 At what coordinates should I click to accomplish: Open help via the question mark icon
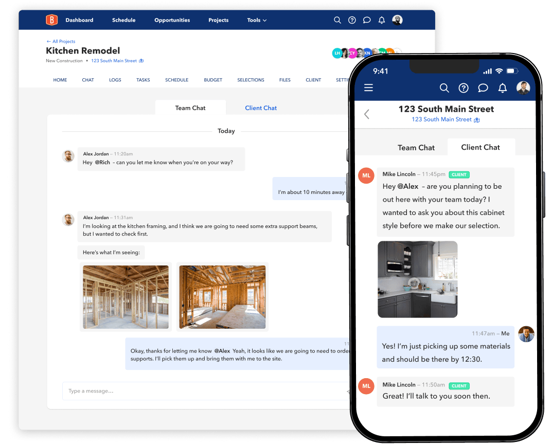point(352,20)
